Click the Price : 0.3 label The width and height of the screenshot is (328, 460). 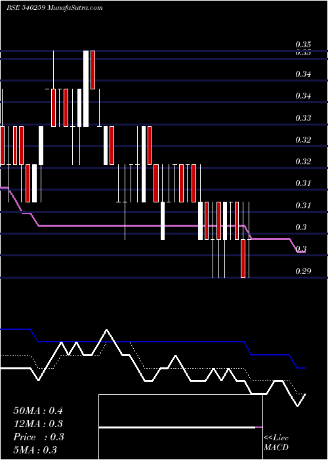(x=38, y=437)
